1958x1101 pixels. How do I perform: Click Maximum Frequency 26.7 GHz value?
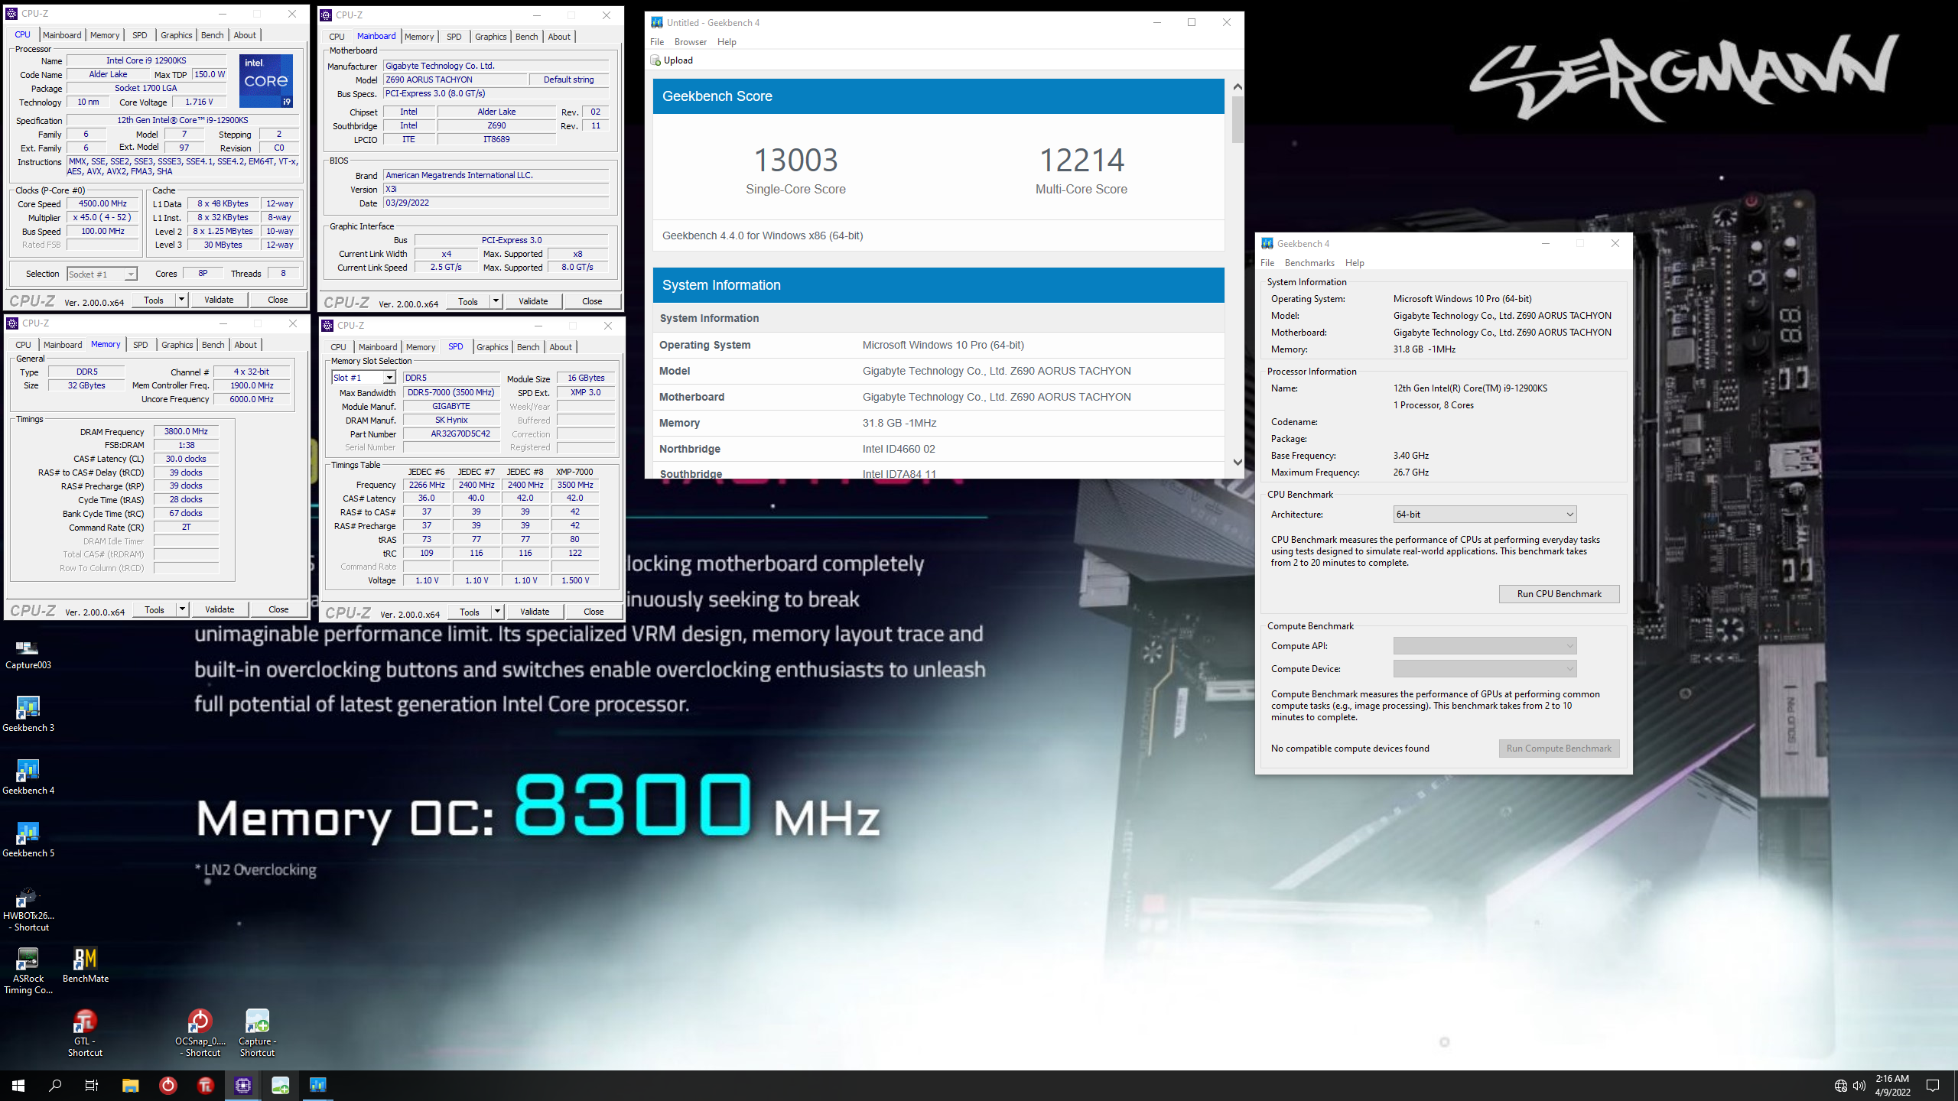coord(1411,473)
